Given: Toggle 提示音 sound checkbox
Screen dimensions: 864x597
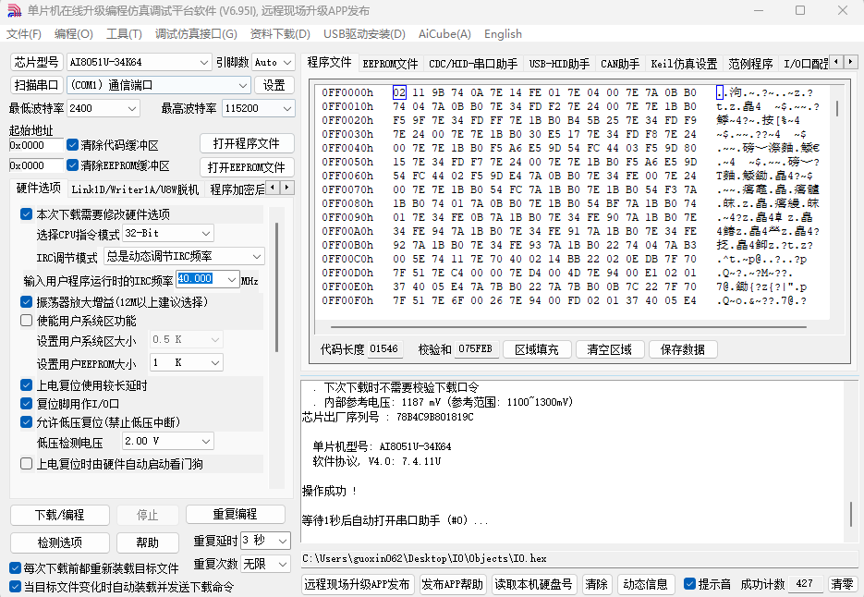Looking at the screenshot, I should point(689,584).
